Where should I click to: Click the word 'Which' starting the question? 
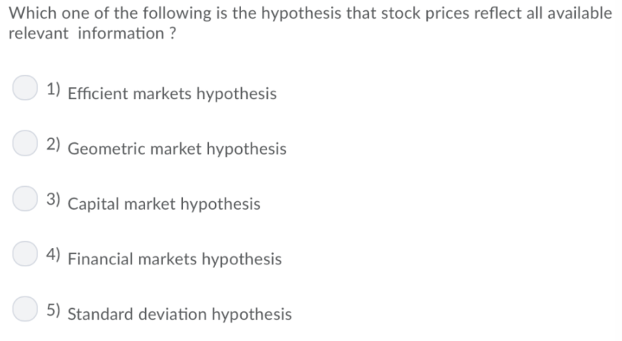point(33,13)
